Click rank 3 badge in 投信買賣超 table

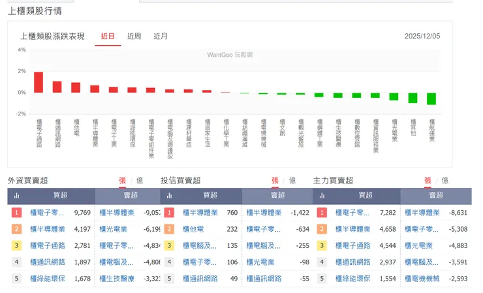pyautogui.click(x=169, y=245)
